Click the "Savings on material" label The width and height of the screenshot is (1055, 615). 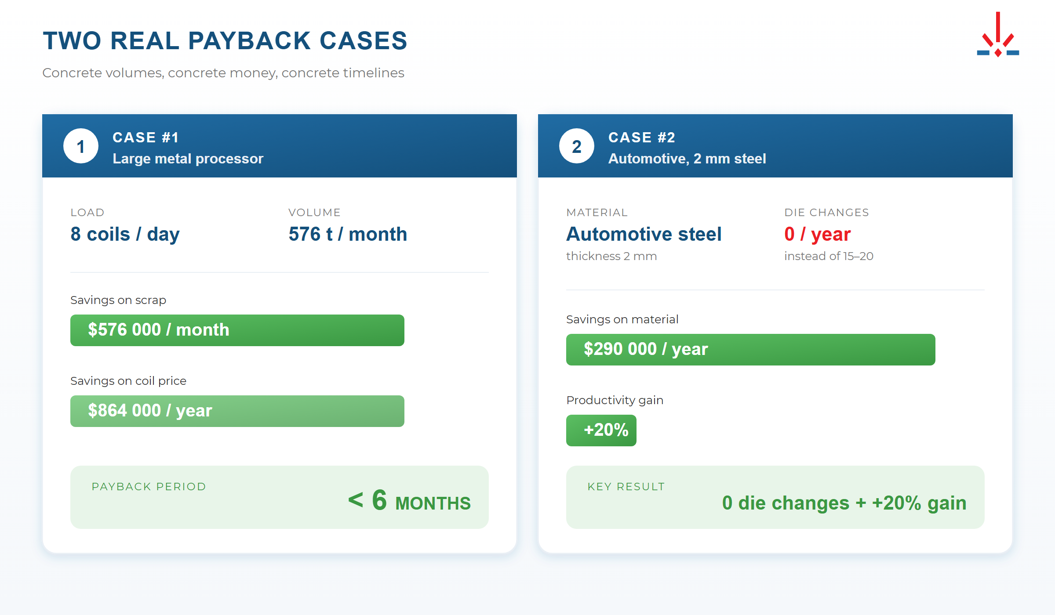[622, 319]
